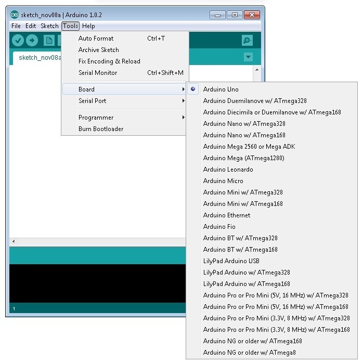This screenshot has height=363, width=363.
Task: Click the horizontal scroll left arrow
Action: 14,241
